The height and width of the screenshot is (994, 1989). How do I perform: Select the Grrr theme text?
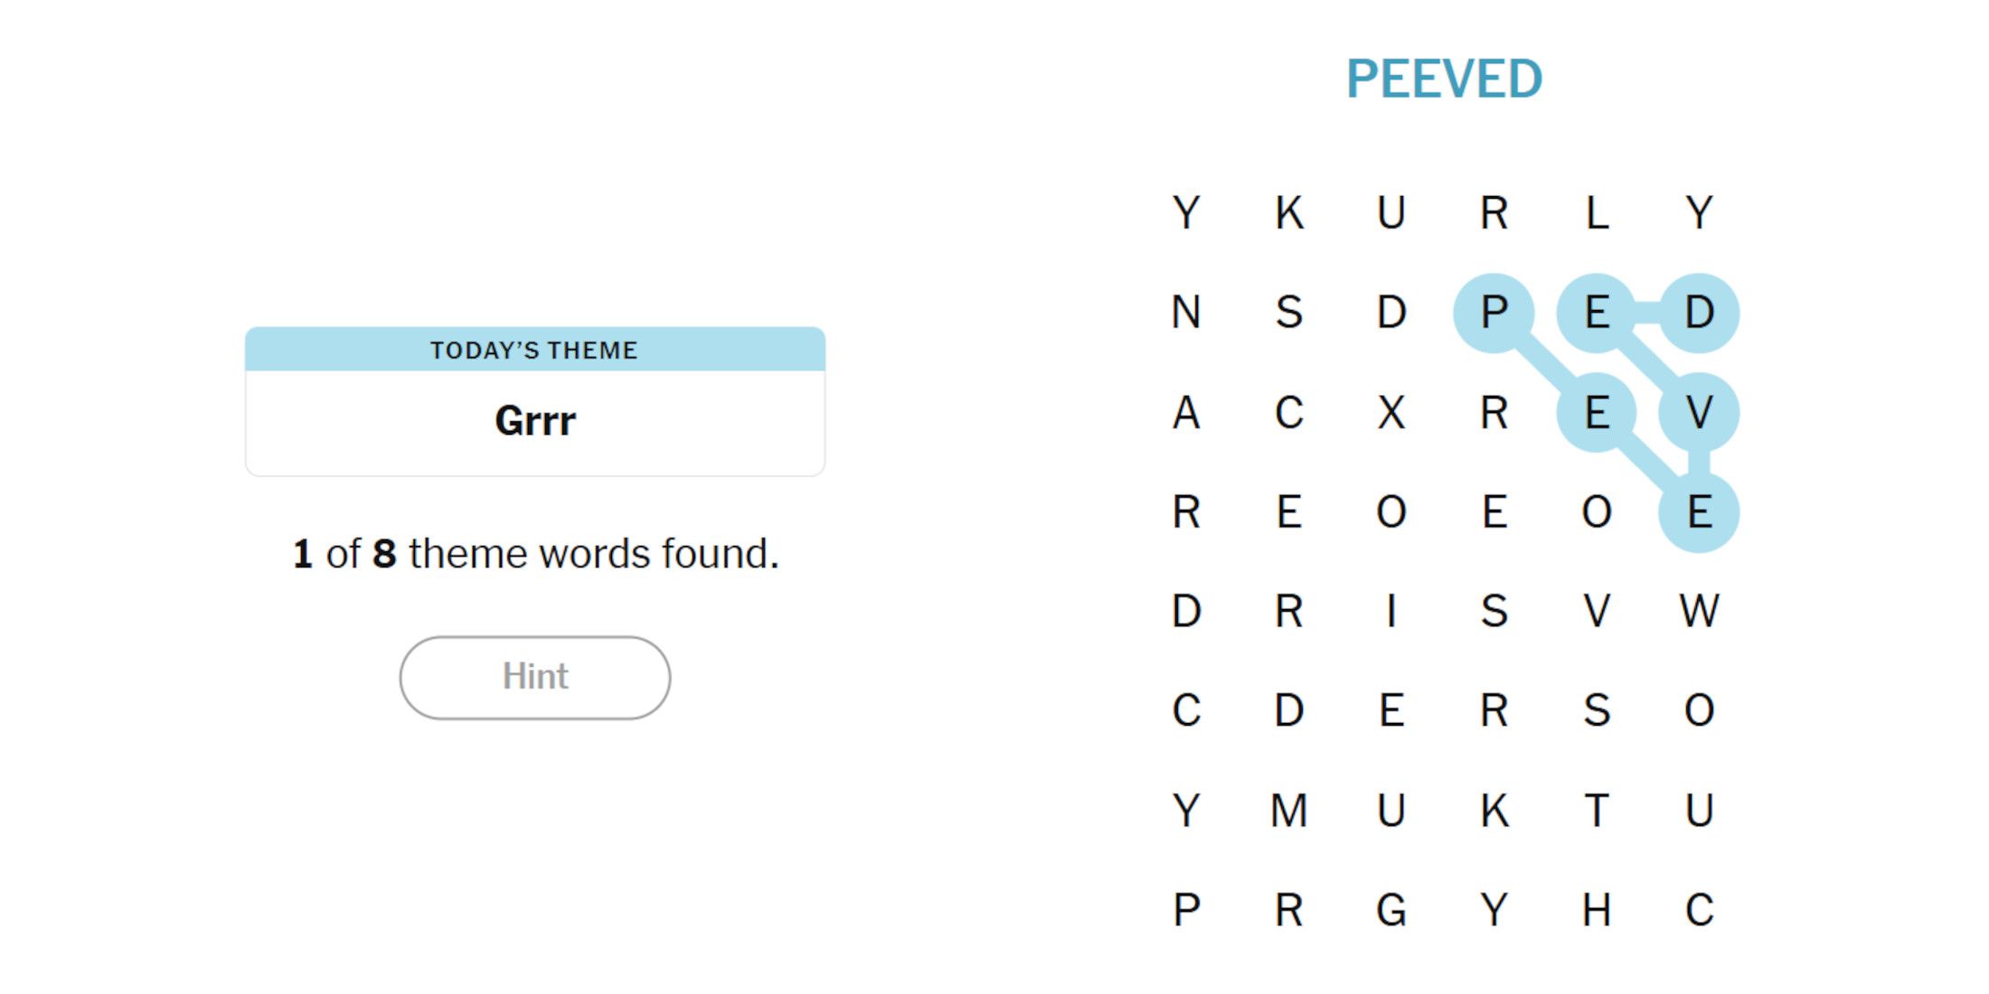(x=534, y=421)
